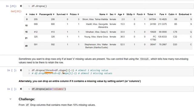The width and height of the screenshot is (194, 109).
Task: Run the thresh dropna cell via run icon
Action: 21,70
